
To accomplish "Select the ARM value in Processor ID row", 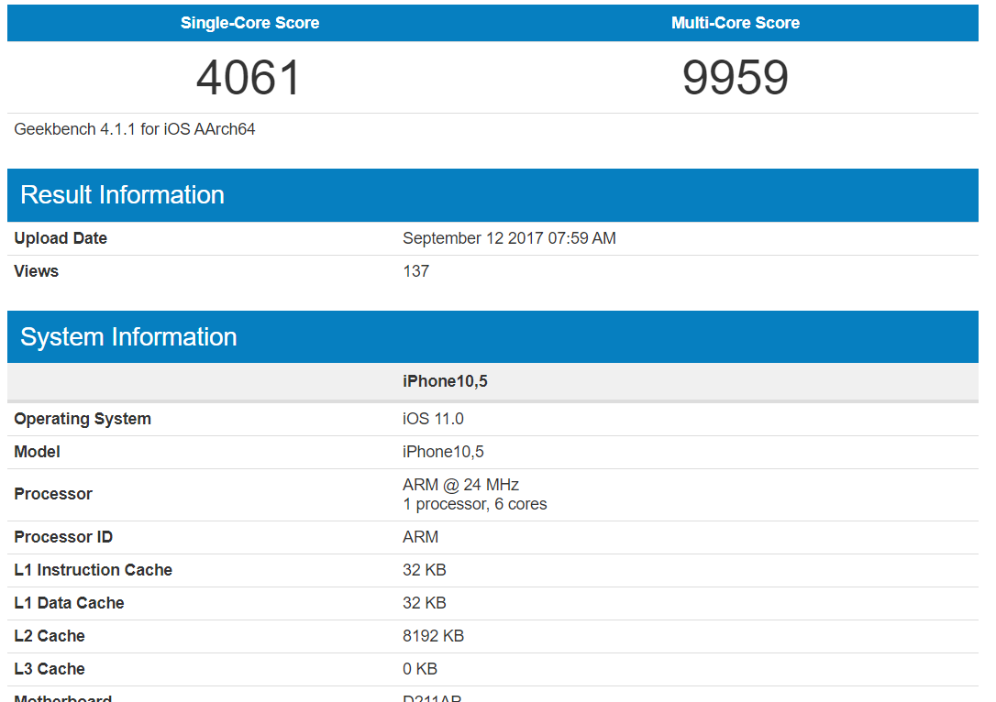I will 420,537.
